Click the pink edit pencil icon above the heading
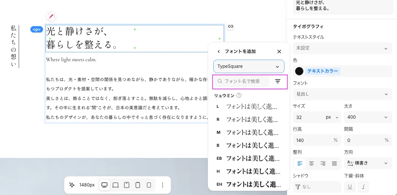 [x=51, y=16]
